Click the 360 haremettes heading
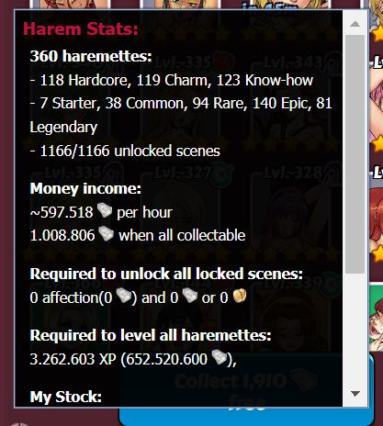The height and width of the screenshot is (426, 383). click(x=91, y=56)
